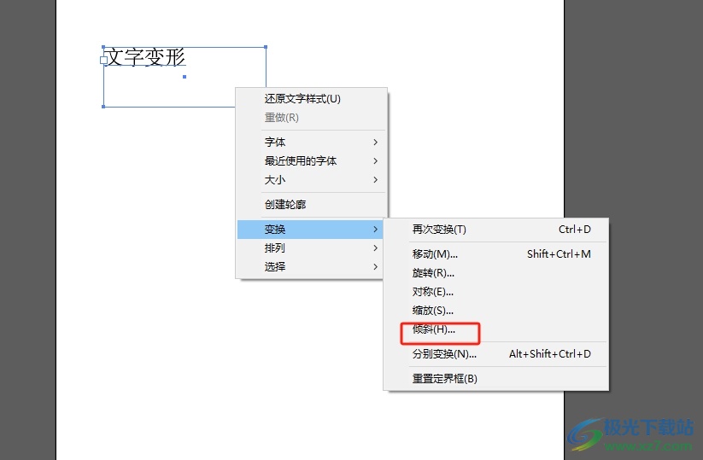Open the 大小 submenu
703x460 pixels.
tap(311, 179)
